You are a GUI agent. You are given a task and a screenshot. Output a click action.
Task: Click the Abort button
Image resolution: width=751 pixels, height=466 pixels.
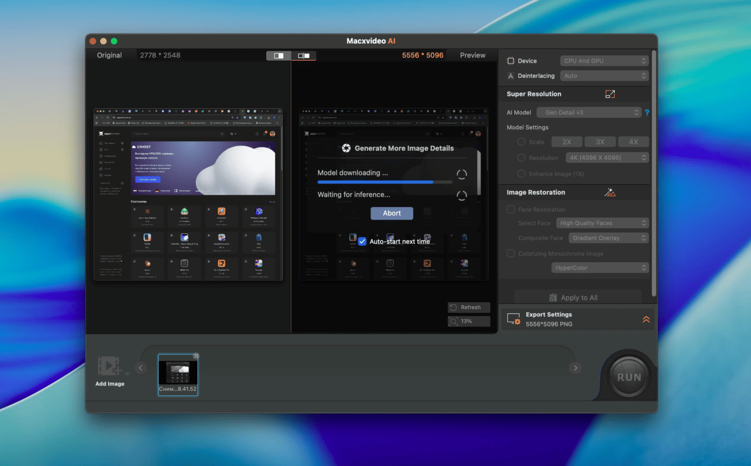(392, 213)
